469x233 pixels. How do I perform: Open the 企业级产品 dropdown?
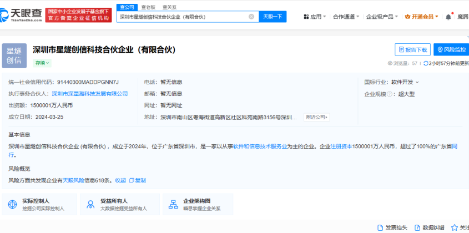tap(382, 17)
